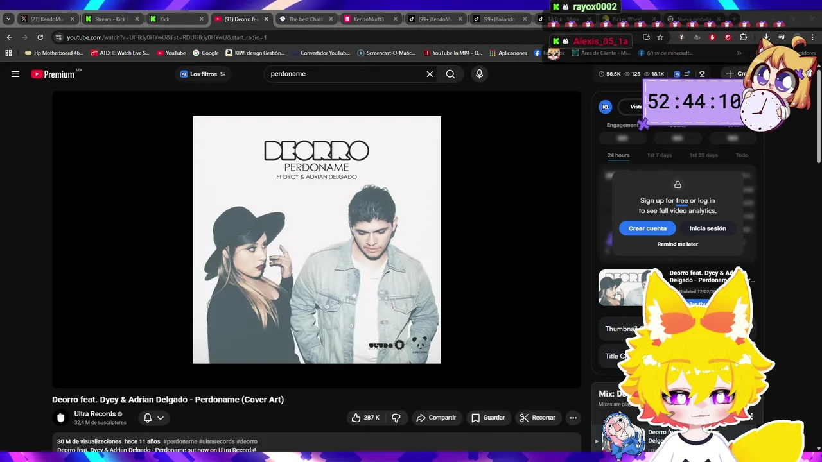Click the youtube.com address bar URL
This screenshot has height=462, width=822.
point(167,37)
